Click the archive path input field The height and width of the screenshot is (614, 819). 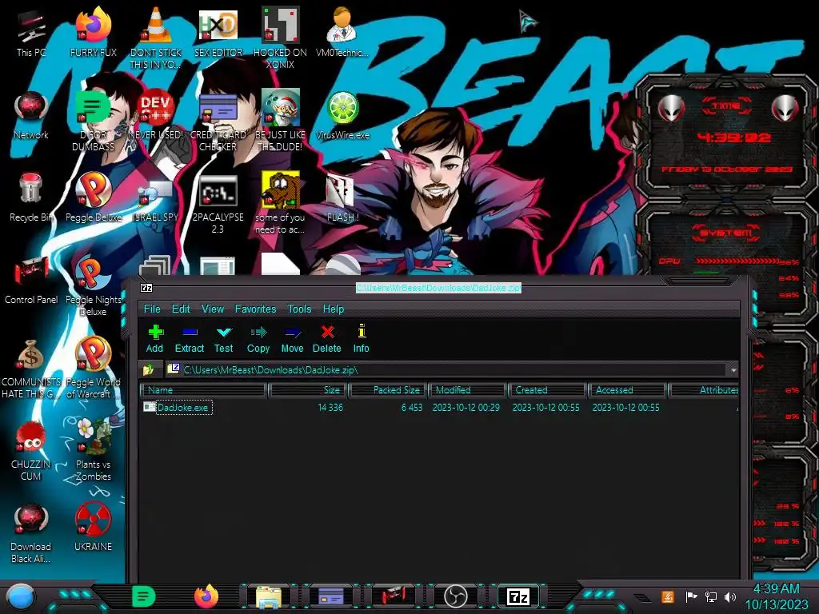(x=446, y=369)
